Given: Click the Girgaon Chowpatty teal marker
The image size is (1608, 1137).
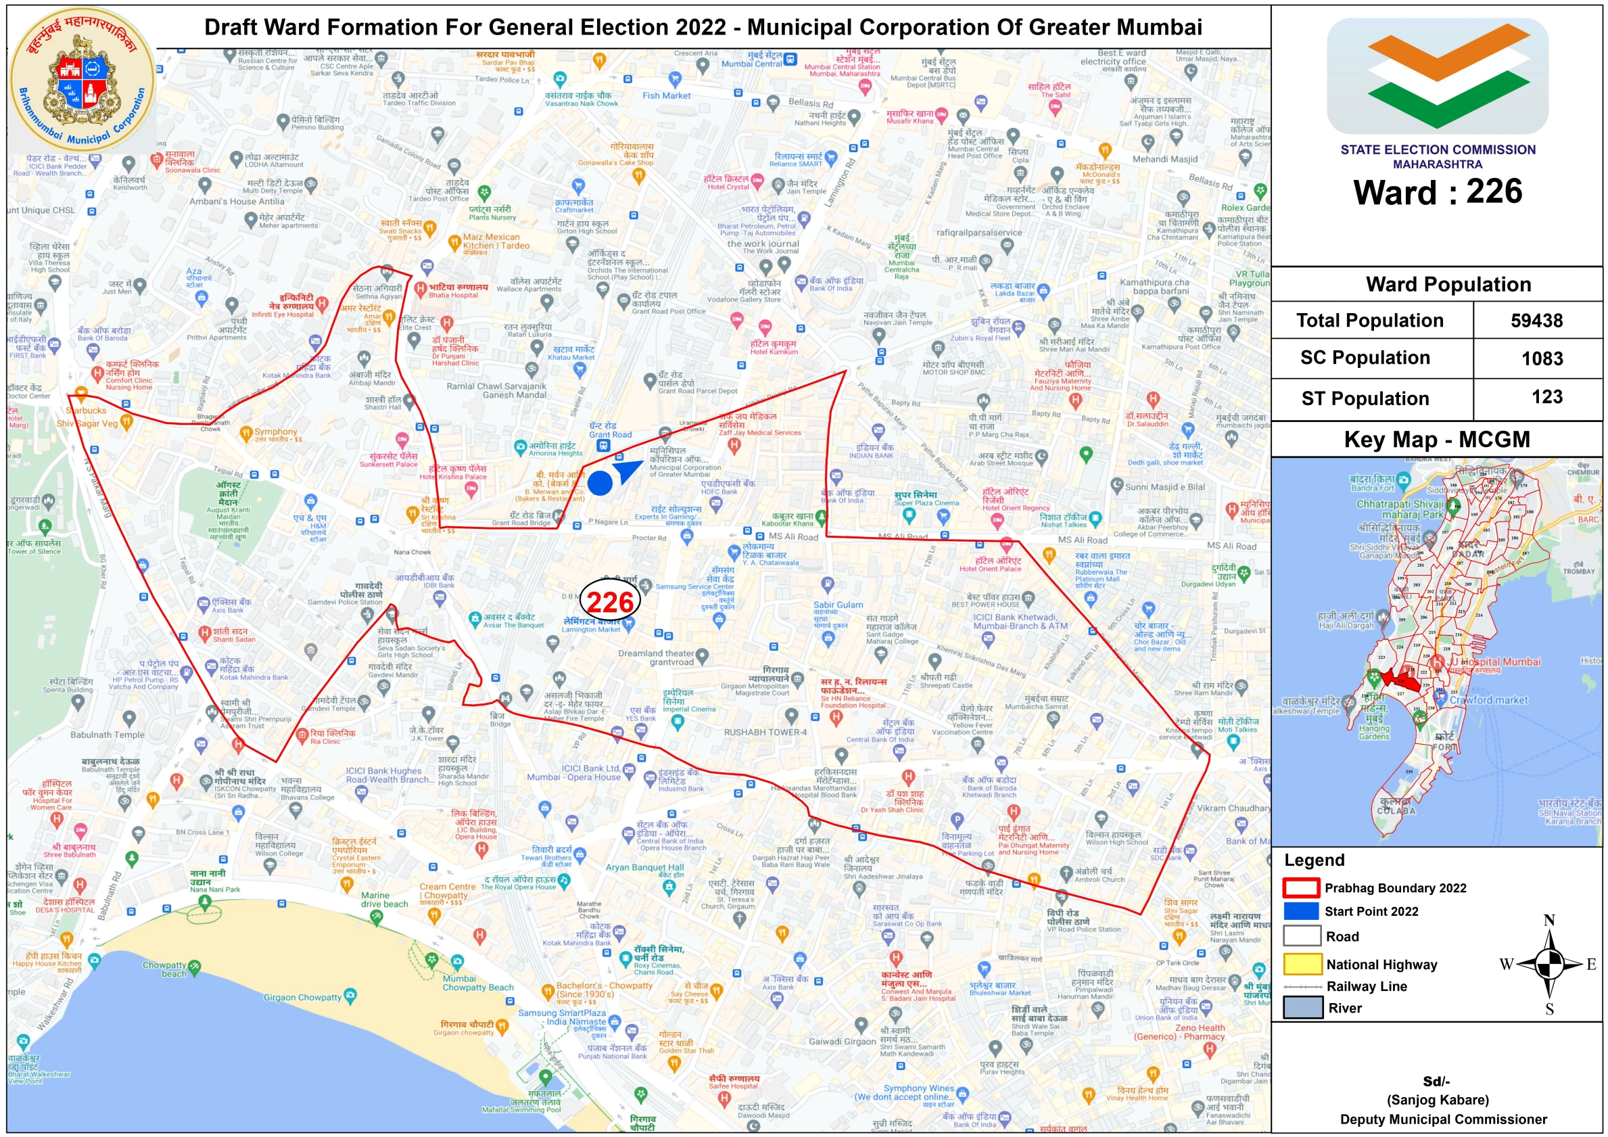Looking at the screenshot, I should coord(350,995).
